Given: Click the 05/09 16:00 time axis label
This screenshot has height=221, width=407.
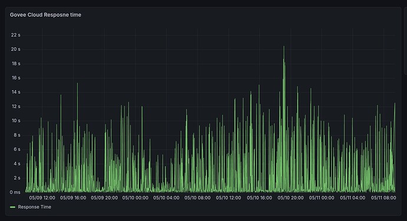Looking at the screenshot, I should tap(73, 197).
